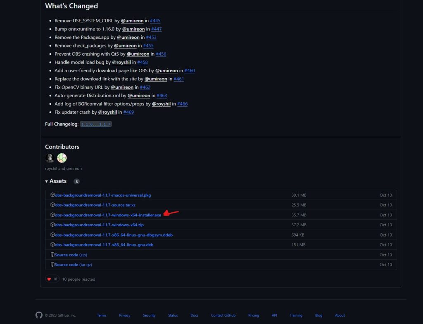Open royshil's contributor avatar

[x=50, y=158]
